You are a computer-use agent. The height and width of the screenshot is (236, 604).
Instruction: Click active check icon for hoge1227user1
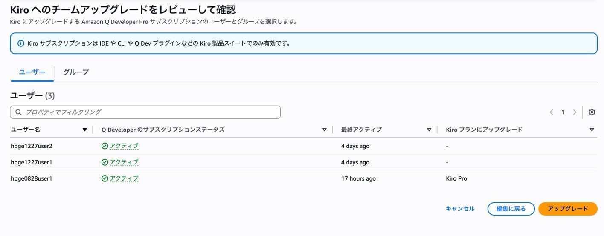coord(105,162)
